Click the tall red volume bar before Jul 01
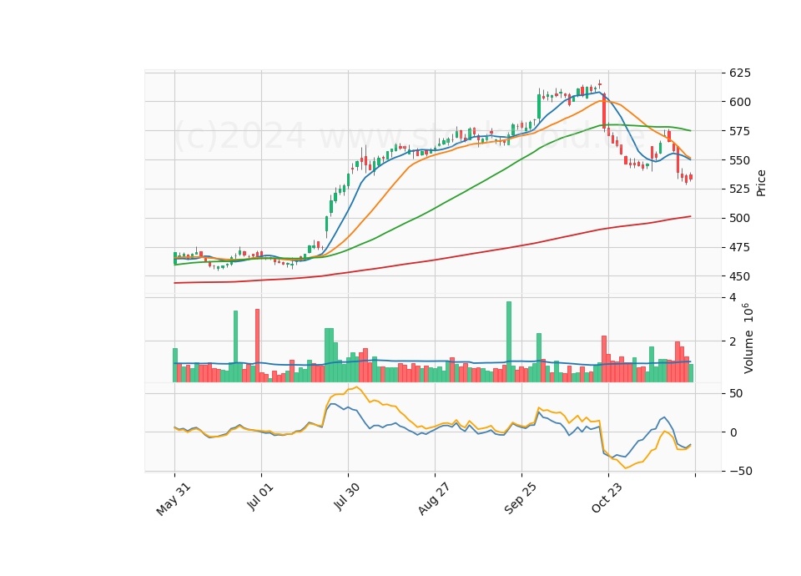Screen dimensions: 801x576 (x=258, y=346)
